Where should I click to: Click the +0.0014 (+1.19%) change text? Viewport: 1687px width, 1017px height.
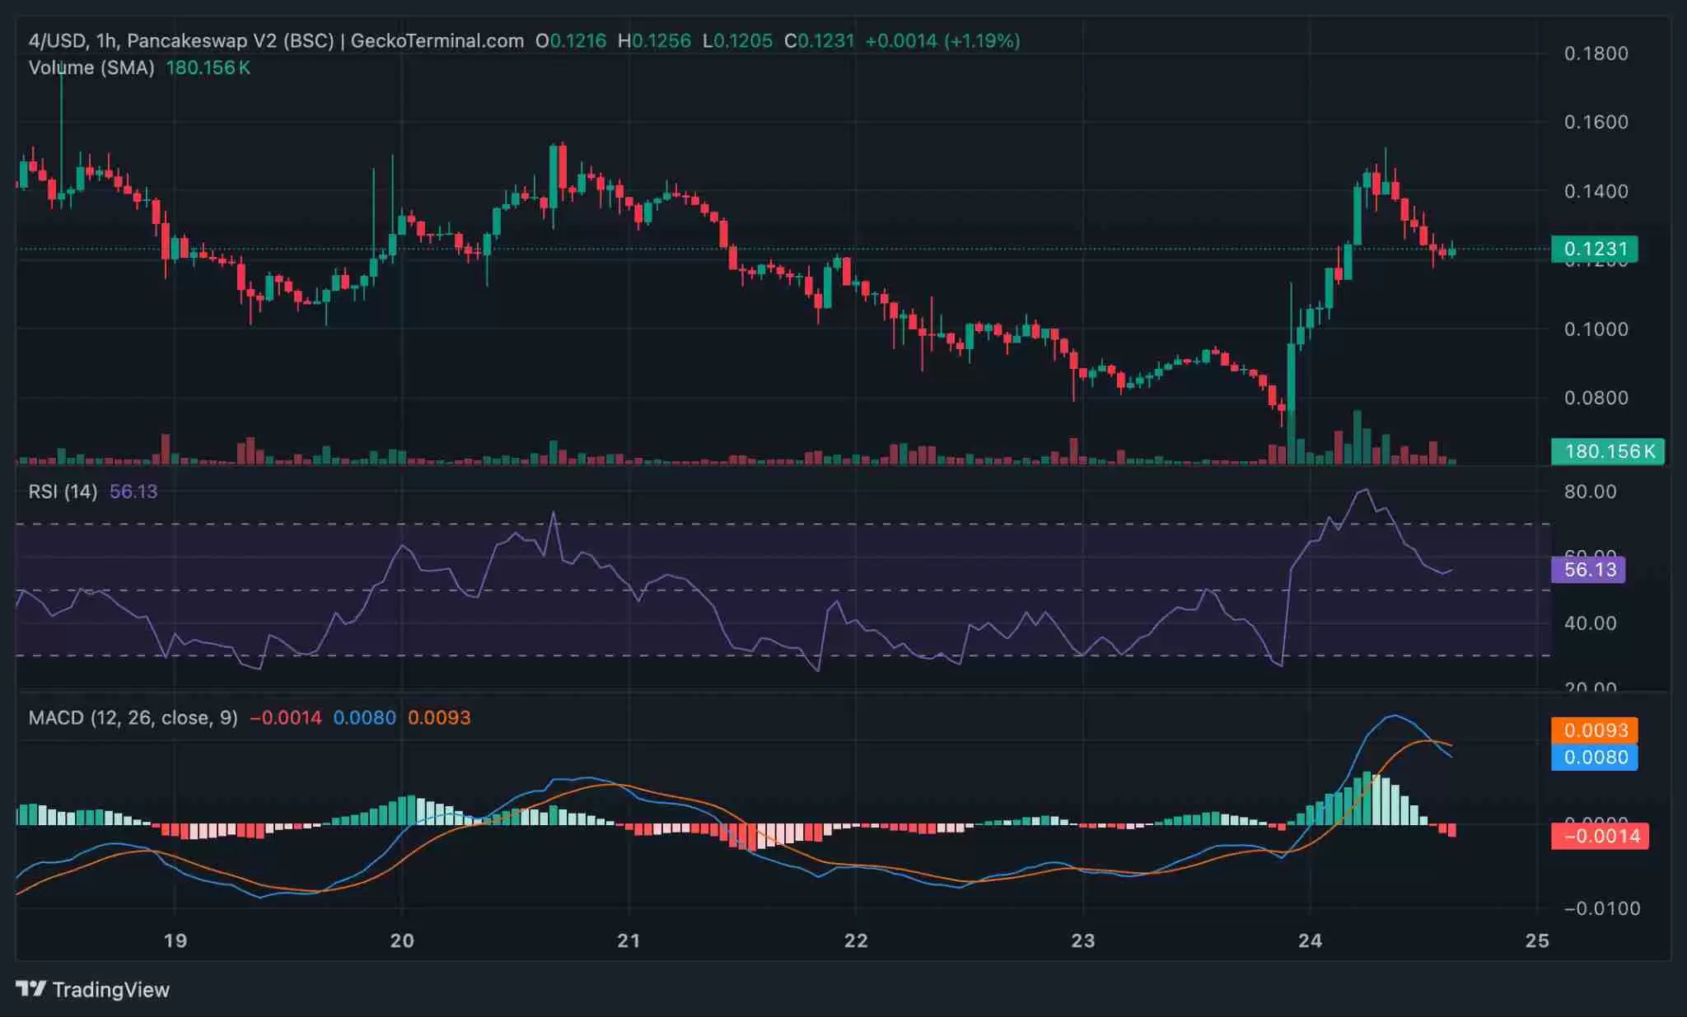click(942, 41)
